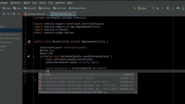Click the >> link in the completion hint
The height and width of the screenshot is (104, 185).
[x=105, y=92]
